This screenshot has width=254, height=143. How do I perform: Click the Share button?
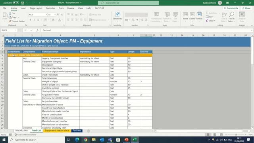[246, 8]
